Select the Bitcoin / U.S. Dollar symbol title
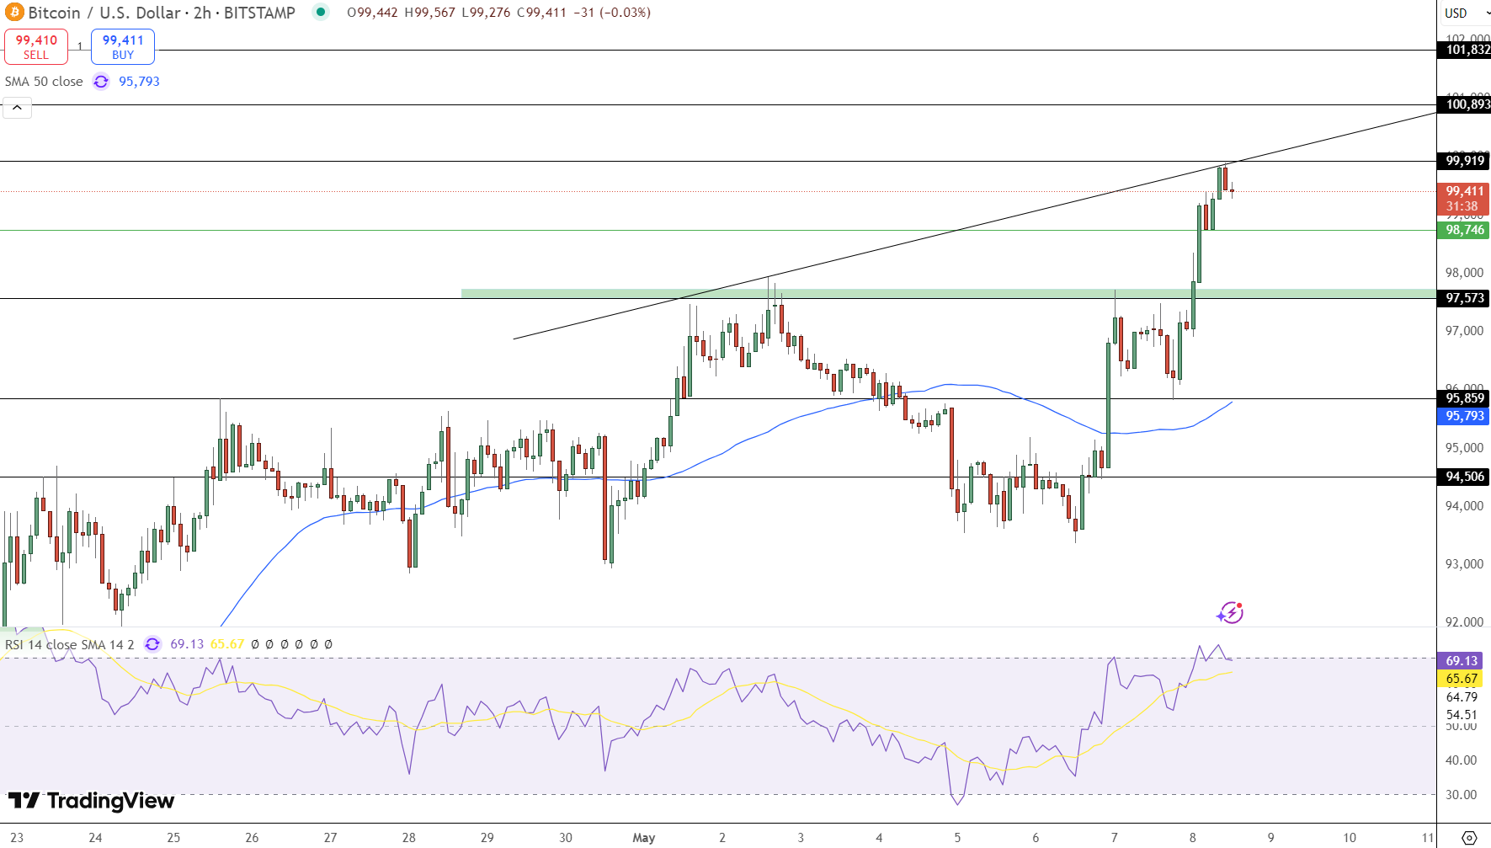Viewport: 1491px width, 848px height. (x=104, y=13)
